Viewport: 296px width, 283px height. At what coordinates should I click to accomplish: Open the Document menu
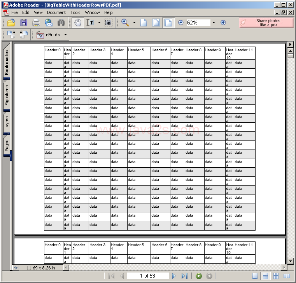click(56, 12)
